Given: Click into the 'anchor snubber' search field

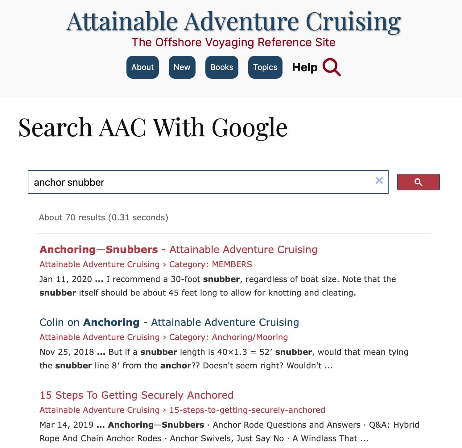Looking at the screenshot, I should (x=200, y=182).
